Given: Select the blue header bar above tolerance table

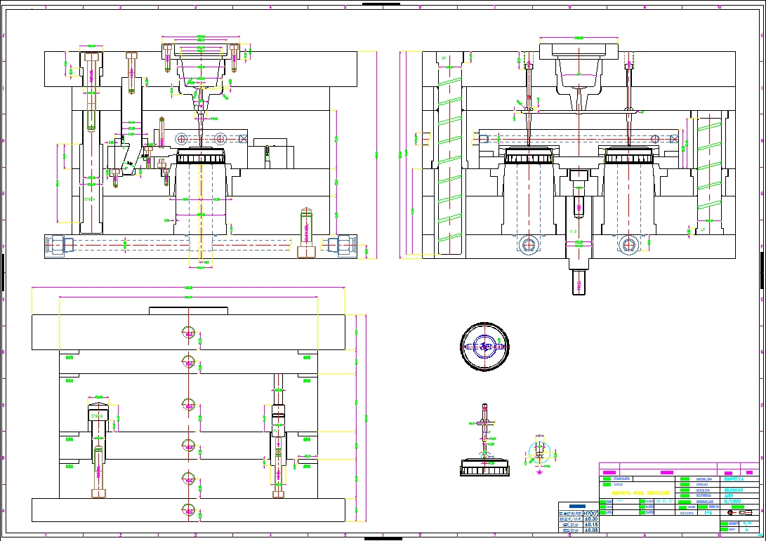Looking at the screenshot, I should 578,505.
